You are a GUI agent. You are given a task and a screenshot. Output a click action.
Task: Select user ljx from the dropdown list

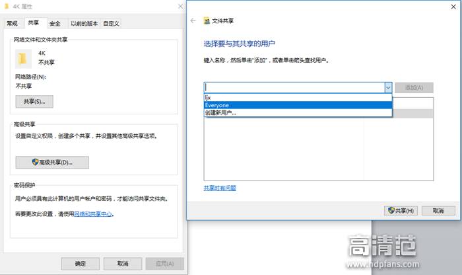point(298,98)
